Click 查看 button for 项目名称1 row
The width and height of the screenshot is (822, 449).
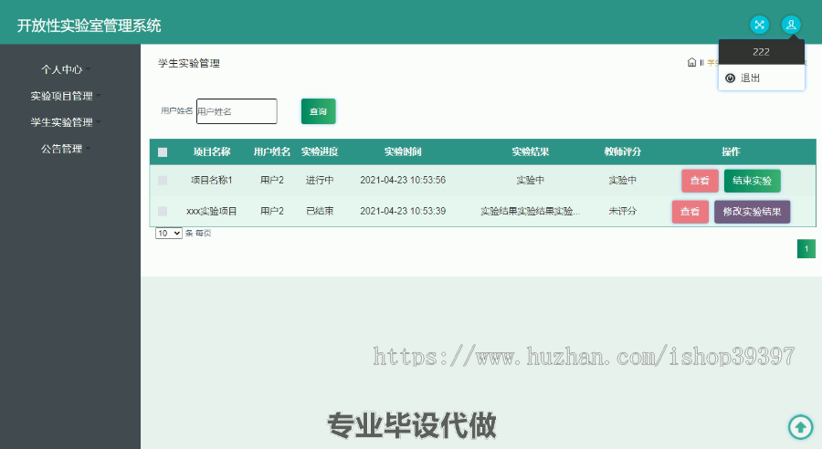(x=700, y=181)
